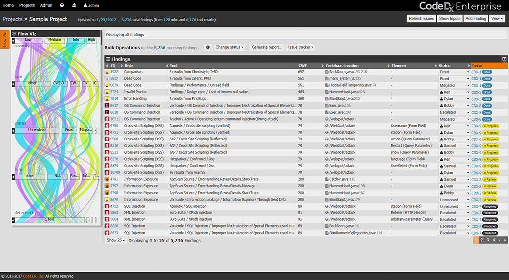The height and width of the screenshot is (280, 509).
Task: Open finding ID 10709 link
Action: (115, 172)
